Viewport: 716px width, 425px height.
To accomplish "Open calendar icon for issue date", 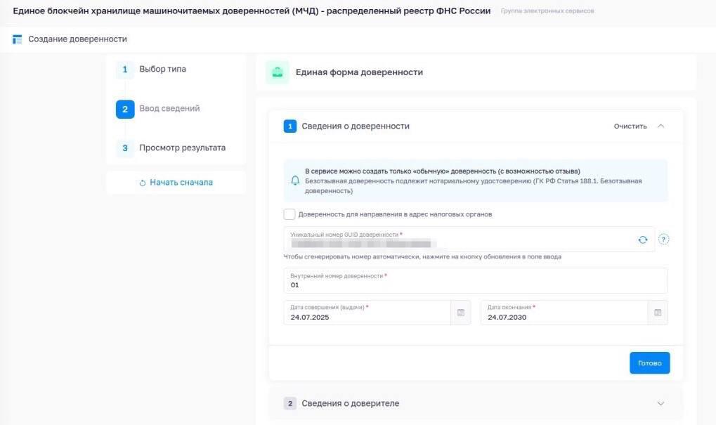I will 461,313.
